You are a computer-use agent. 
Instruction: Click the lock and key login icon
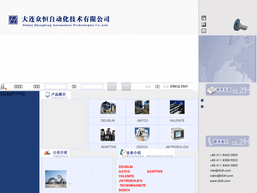[x=4, y=87]
